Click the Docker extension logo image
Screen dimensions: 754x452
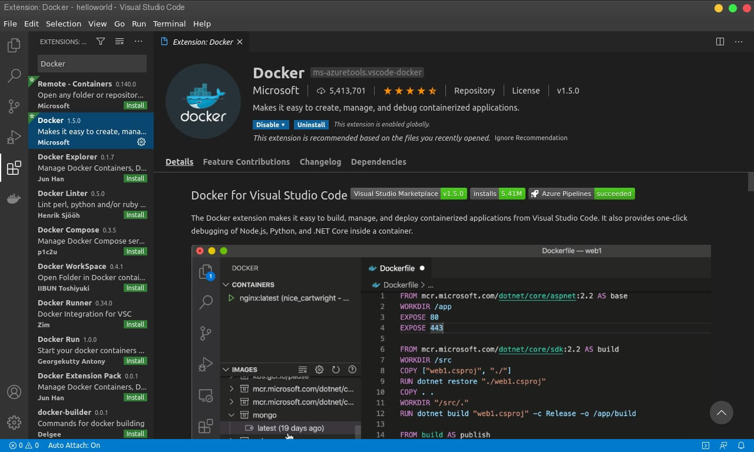(203, 101)
